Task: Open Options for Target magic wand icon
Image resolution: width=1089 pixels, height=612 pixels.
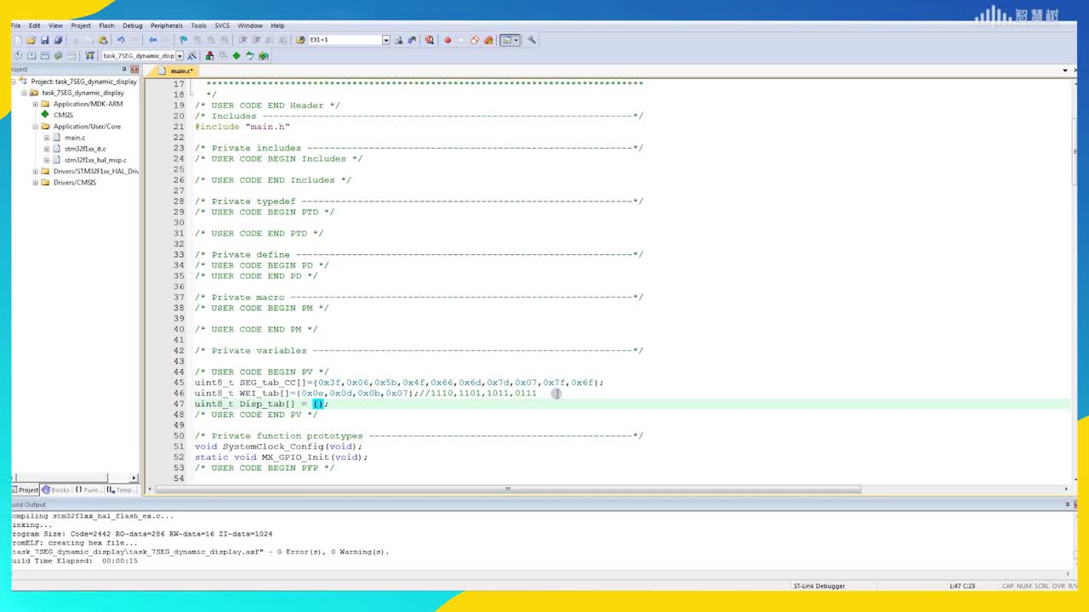Action: click(x=192, y=55)
